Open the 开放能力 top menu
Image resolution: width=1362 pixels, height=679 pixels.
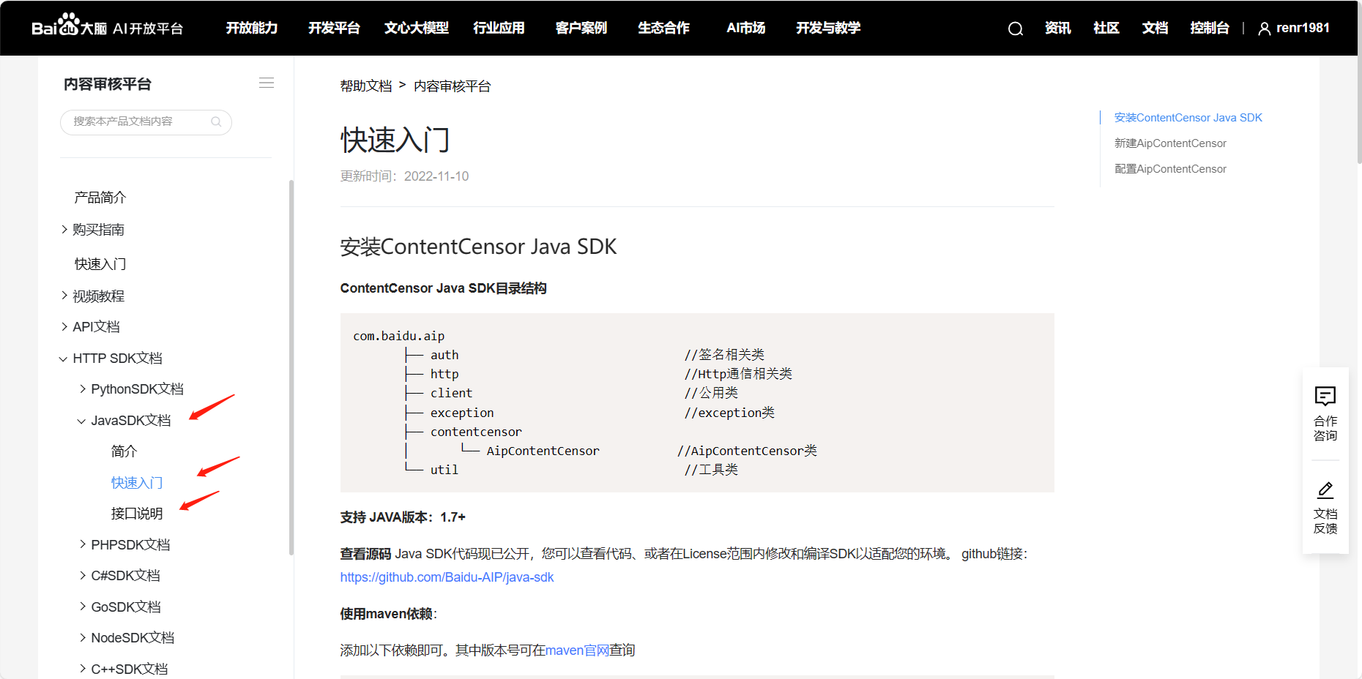coord(252,28)
